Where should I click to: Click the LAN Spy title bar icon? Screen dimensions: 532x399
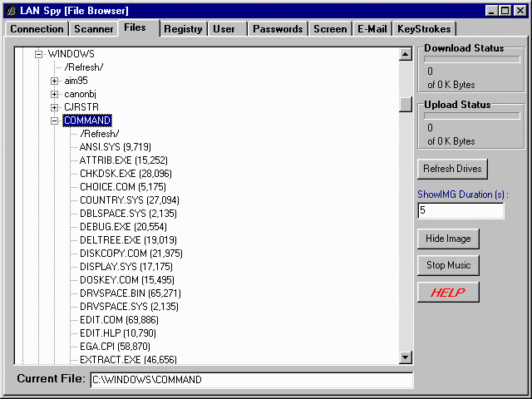[12, 11]
